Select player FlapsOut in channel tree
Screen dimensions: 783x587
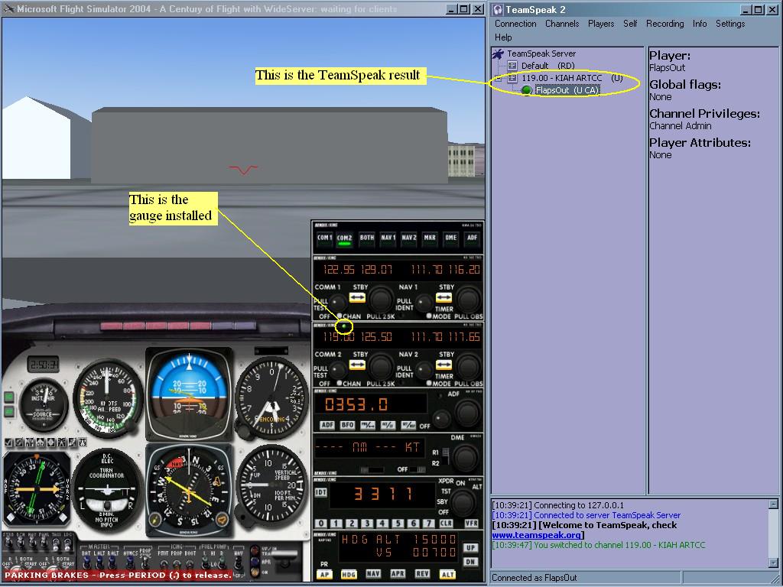click(x=567, y=90)
